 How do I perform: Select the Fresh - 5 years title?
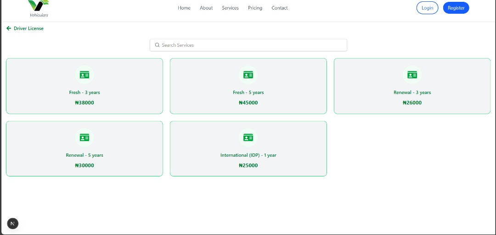click(x=248, y=93)
